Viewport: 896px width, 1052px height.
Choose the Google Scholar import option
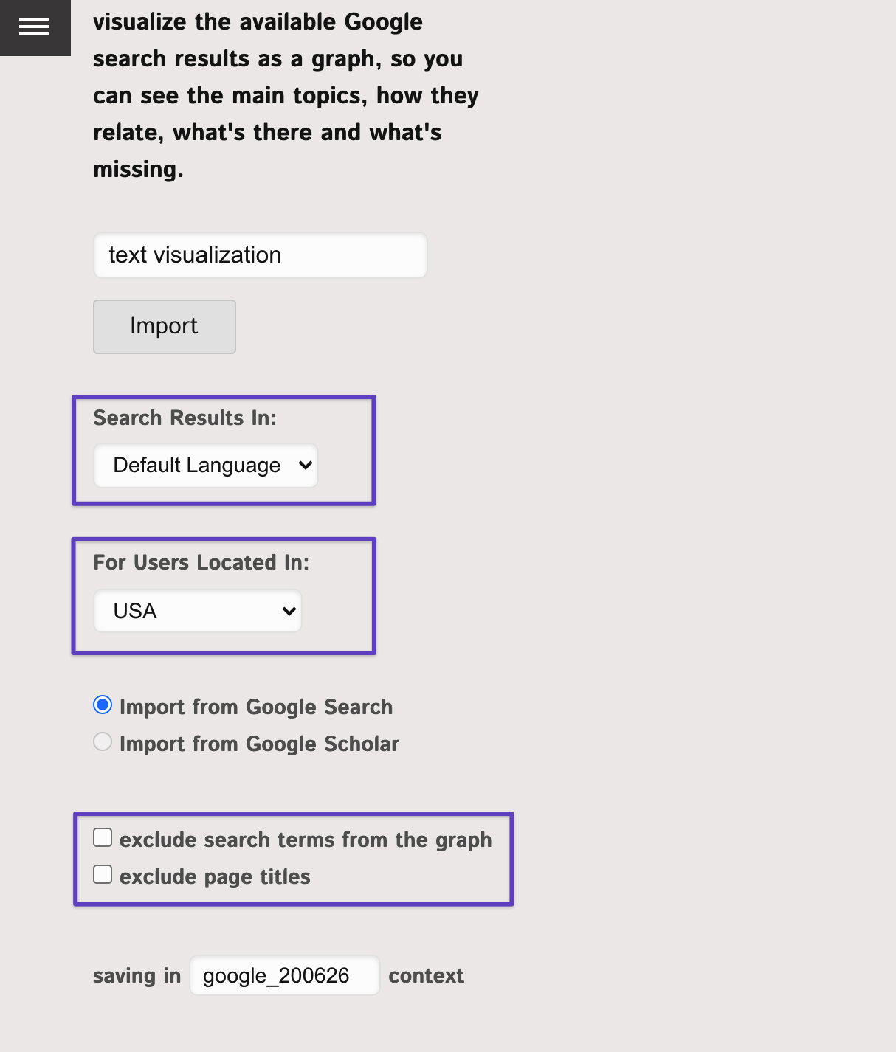click(102, 741)
